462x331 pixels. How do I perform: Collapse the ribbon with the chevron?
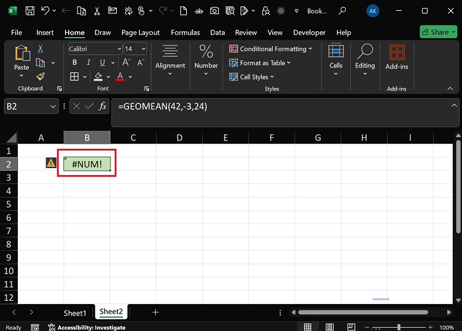point(450,89)
